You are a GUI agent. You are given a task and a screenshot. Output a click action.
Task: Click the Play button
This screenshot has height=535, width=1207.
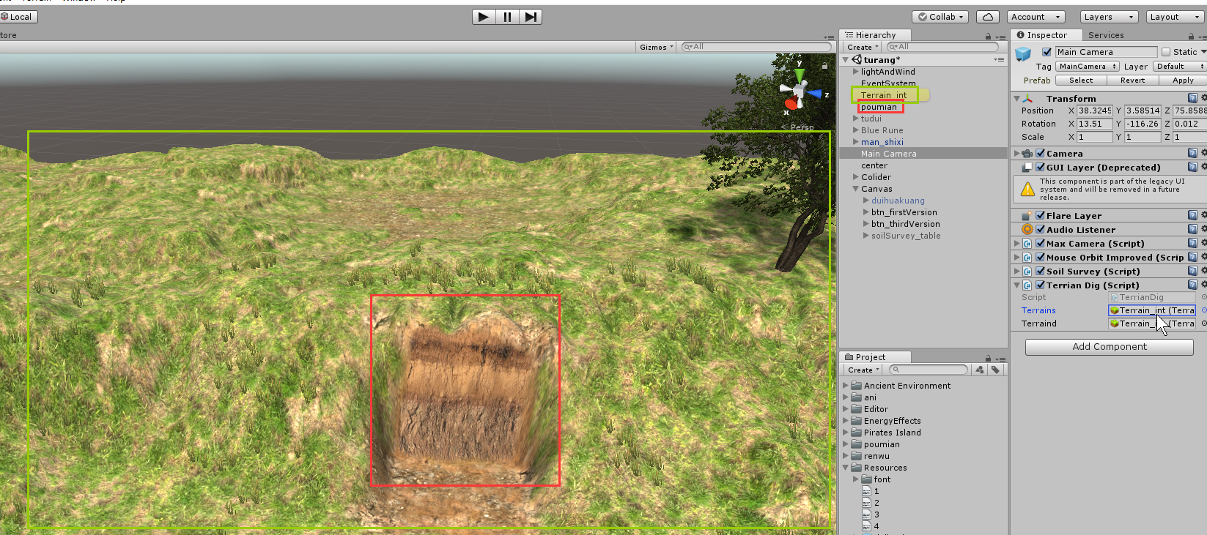pos(483,17)
